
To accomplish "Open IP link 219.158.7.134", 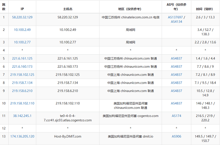I will [x=22, y=83].
